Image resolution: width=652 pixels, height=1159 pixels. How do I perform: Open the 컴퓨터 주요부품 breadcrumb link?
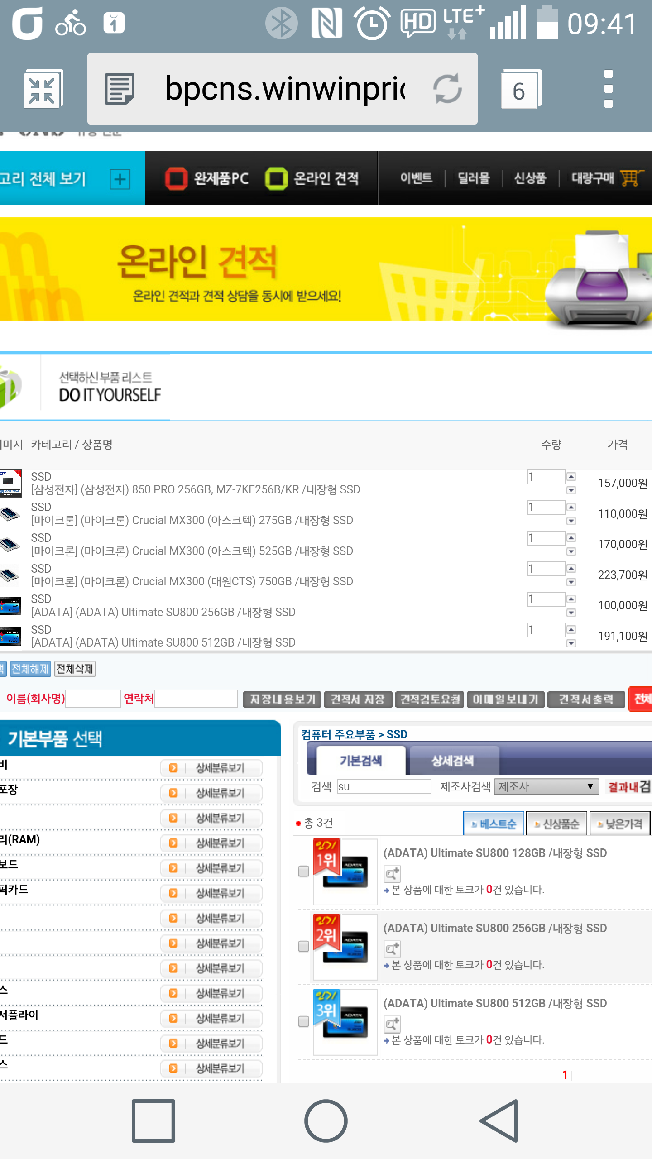click(x=338, y=734)
